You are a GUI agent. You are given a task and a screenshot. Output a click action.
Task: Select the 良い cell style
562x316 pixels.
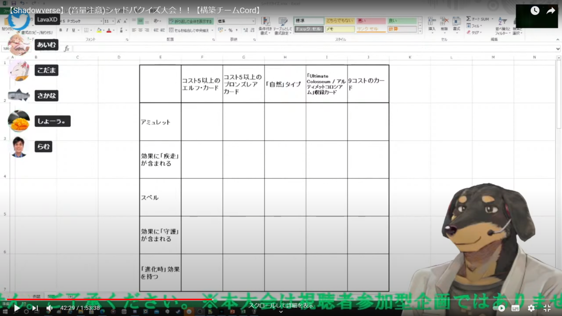click(402, 21)
